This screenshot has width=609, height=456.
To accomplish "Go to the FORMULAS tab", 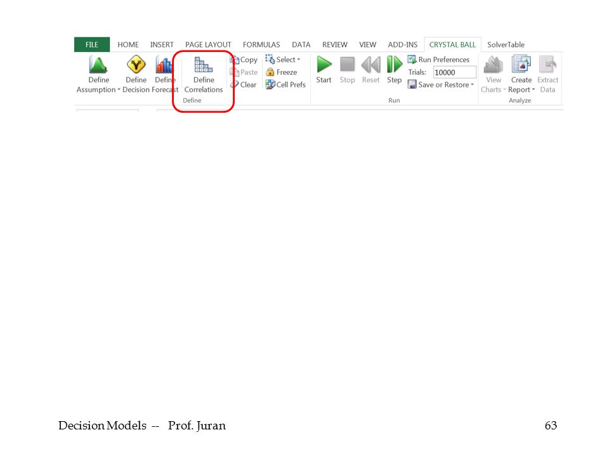I will (x=261, y=44).
